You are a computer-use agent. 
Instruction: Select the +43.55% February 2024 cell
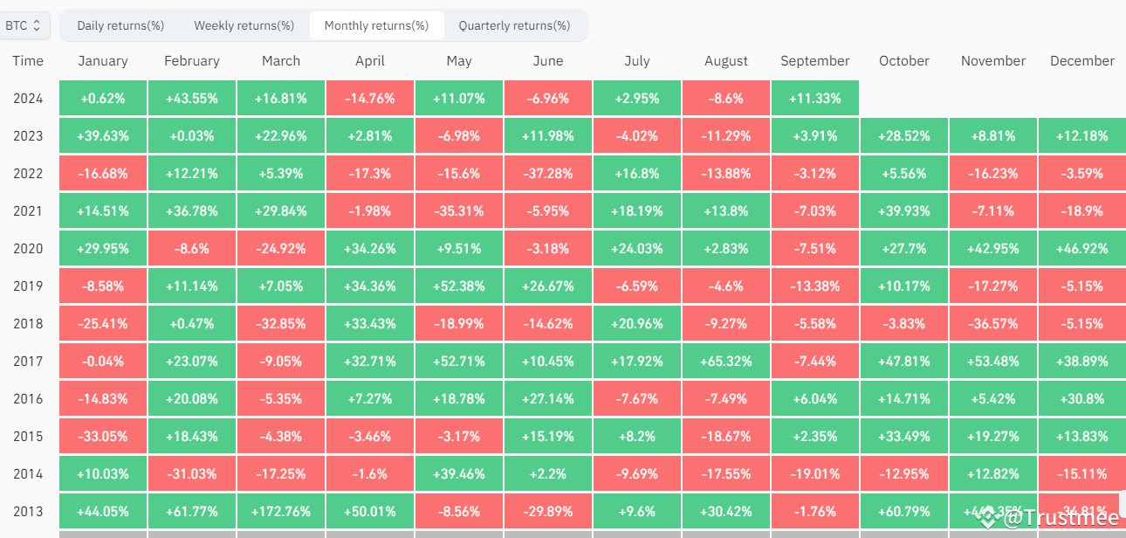tap(191, 98)
